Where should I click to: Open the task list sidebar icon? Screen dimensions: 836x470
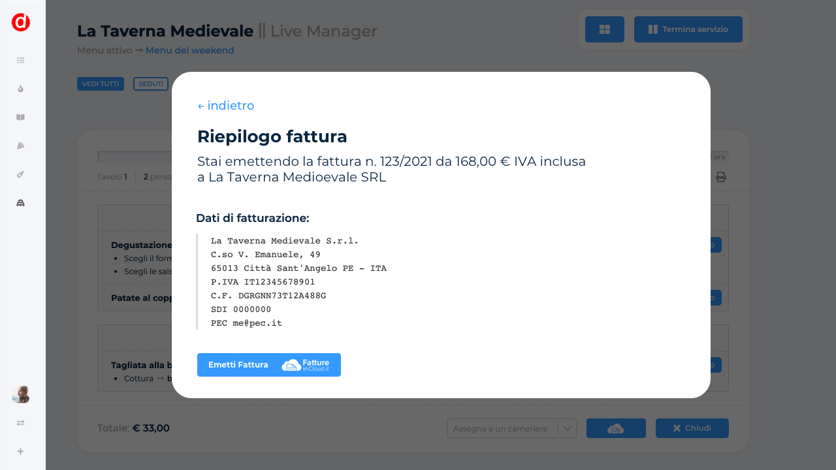click(x=21, y=60)
